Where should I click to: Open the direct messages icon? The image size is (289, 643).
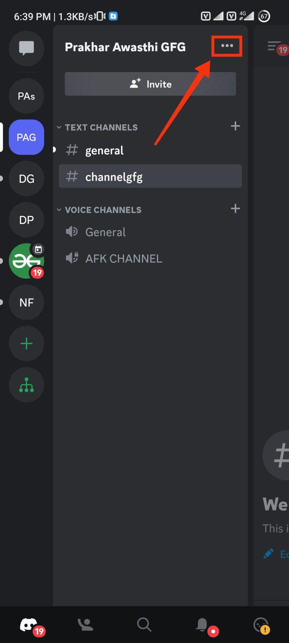point(26,49)
